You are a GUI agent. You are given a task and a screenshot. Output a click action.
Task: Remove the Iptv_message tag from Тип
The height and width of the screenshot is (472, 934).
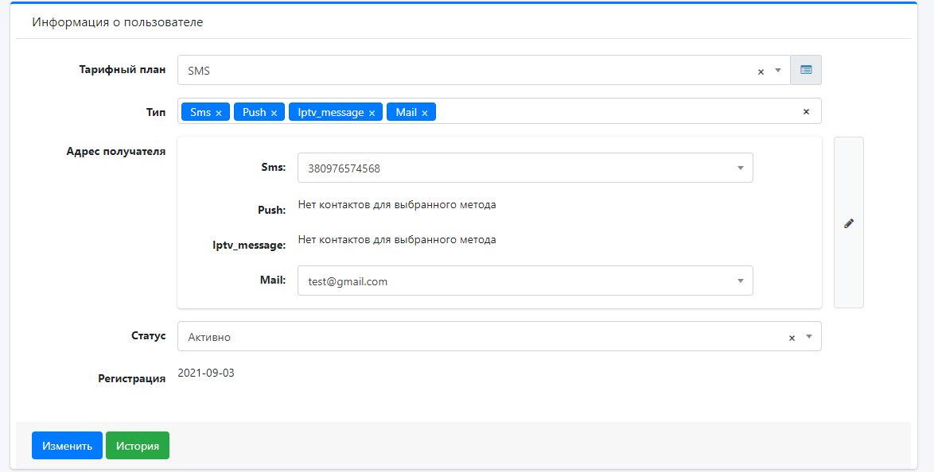(x=372, y=113)
